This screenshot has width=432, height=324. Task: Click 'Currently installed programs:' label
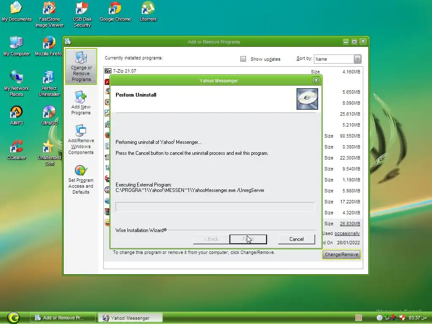tap(134, 58)
